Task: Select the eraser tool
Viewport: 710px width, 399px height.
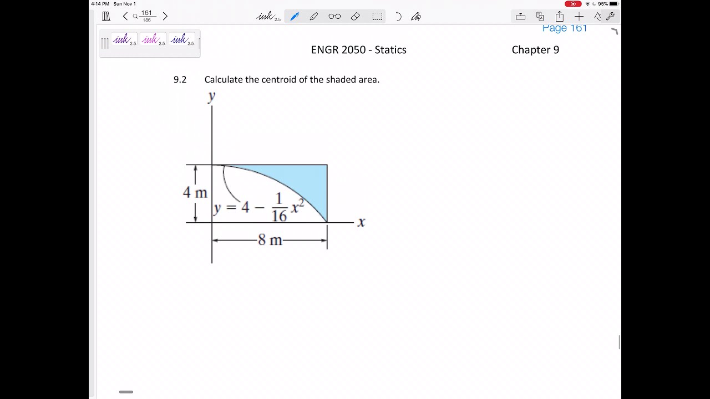Action: (356, 17)
